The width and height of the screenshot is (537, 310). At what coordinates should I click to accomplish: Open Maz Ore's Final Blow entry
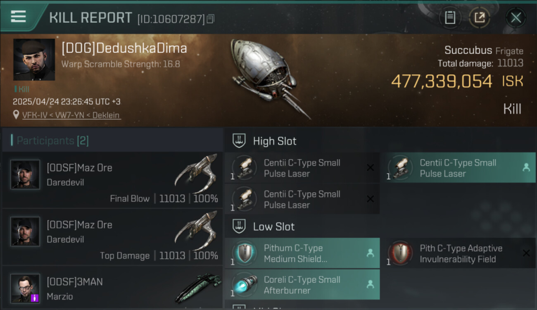click(112, 180)
